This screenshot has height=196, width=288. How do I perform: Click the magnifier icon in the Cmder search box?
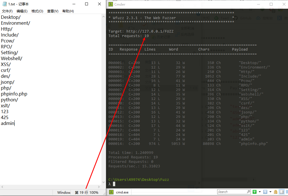(248, 192)
